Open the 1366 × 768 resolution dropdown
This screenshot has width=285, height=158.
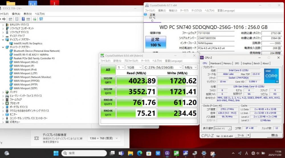pos(104,138)
